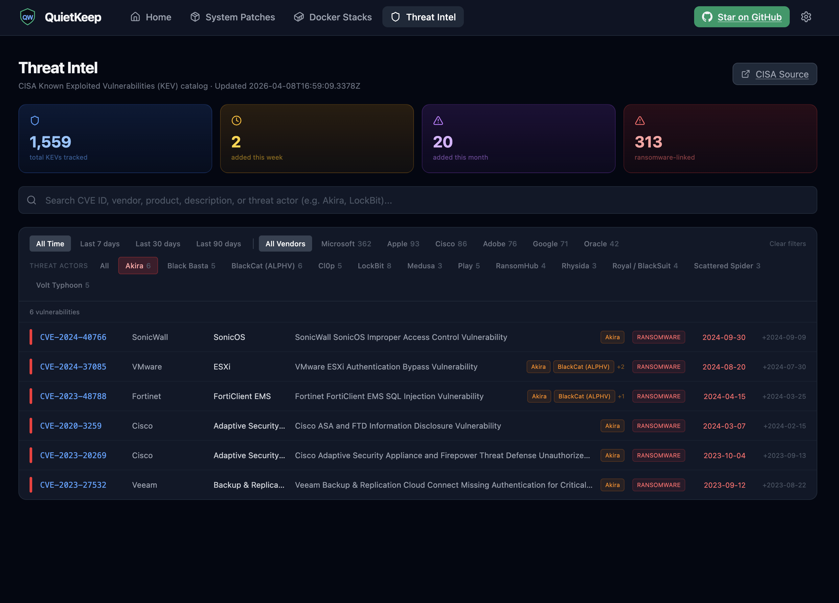Viewport: 839px width, 603px height.
Task: Click the Docker Stacks whale icon
Action: 299,17
